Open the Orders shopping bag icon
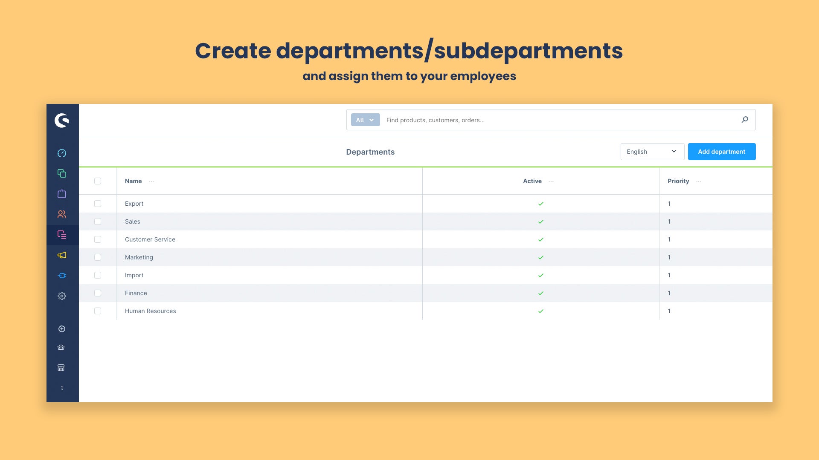The height and width of the screenshot is (460, 819). [x=62, y=194]
